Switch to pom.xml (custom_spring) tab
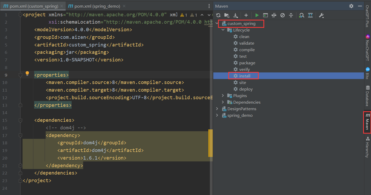 pyautogui.click(x=33, y=6)
